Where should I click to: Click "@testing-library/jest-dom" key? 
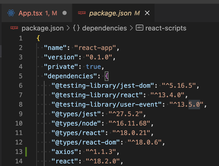click(x=103, y=86)
